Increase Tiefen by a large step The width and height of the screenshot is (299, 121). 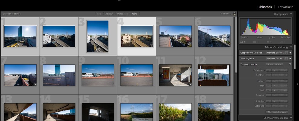point(285,86)
